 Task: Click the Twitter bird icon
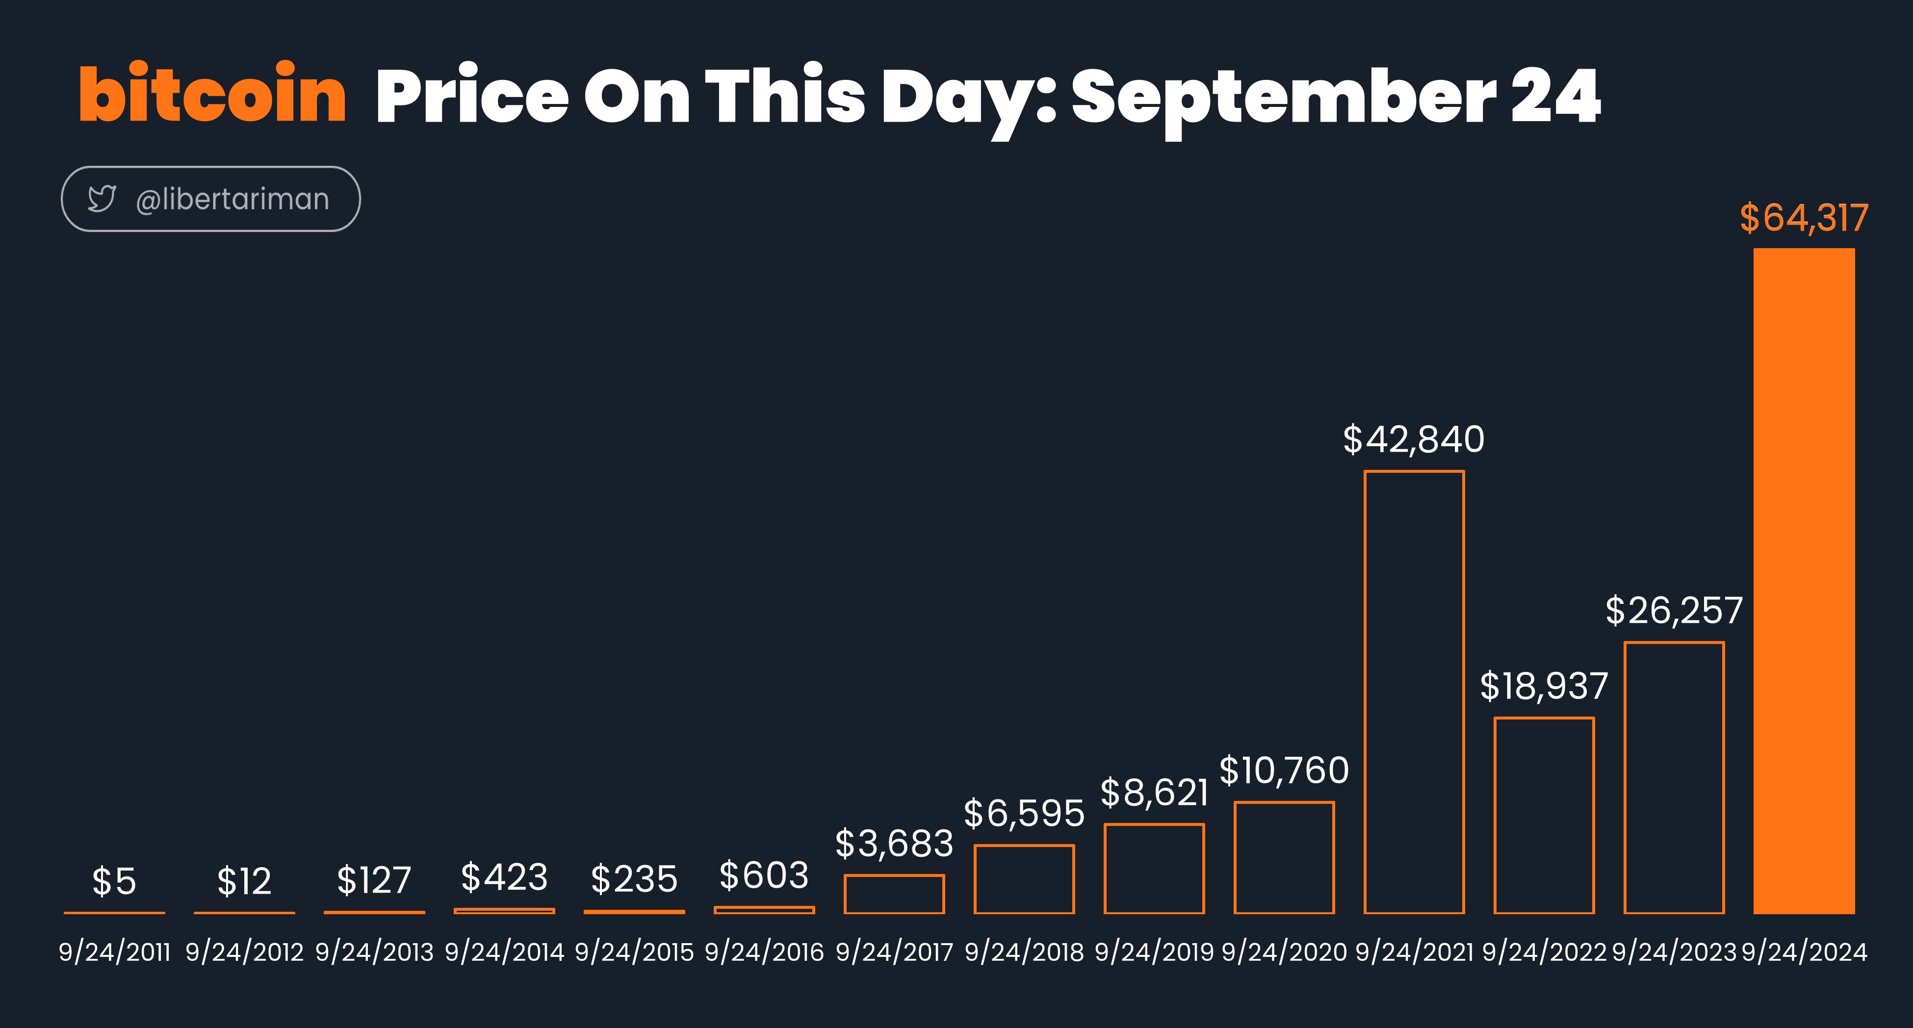pyautogui.click(x=102, y=198)
